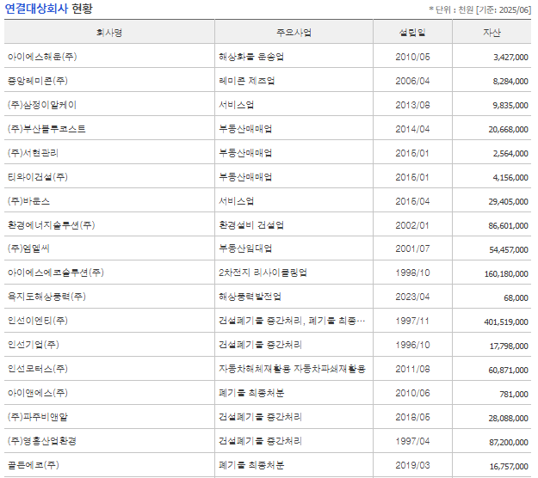Viewport: 538px width, 478px height.
Task: Select company name 중앙레미콘(주)
Action: 38,81
